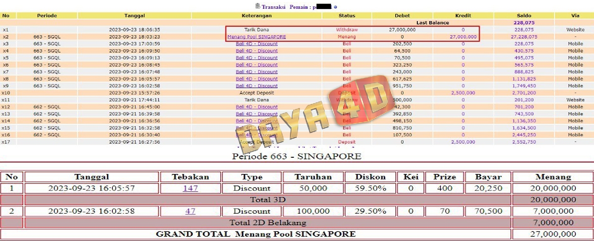Click the clipboard icon beside Transaksi title
This screenshot has height=241, width=594.
pos(258,6)
